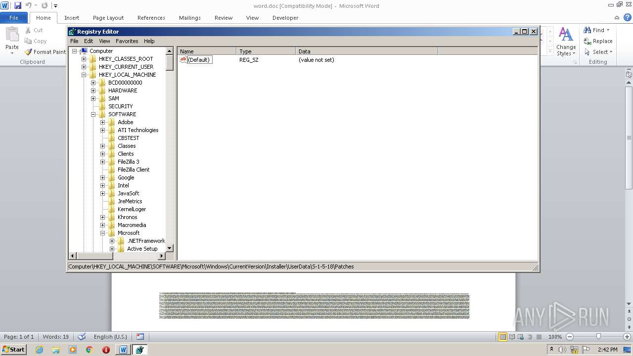Expand HKEY_CLASSES_ROOT key

tap(84, 59)
